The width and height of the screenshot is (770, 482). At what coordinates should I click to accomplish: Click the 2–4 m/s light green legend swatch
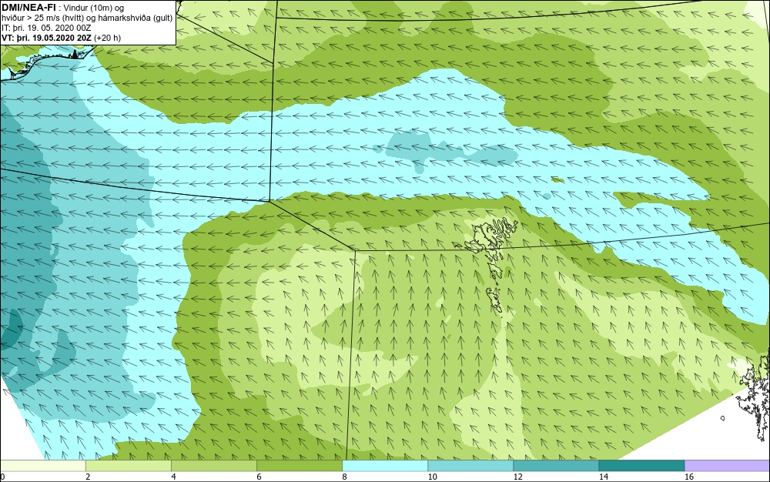128,466
